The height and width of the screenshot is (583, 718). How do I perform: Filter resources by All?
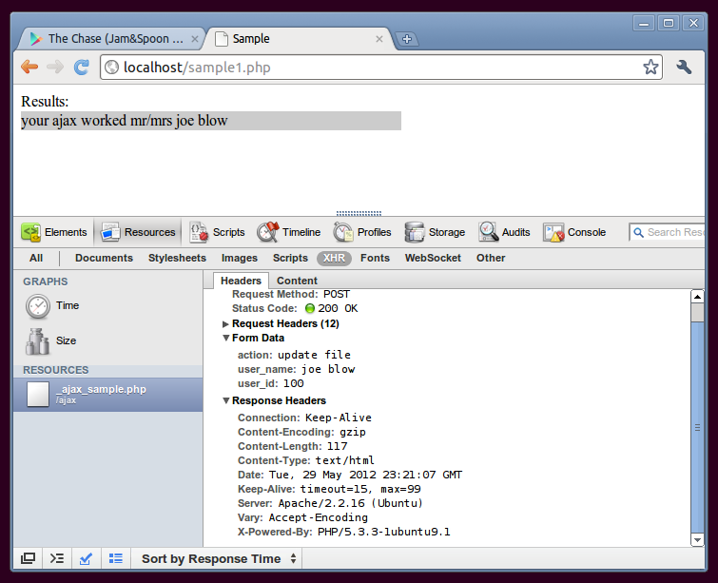point(36,258)
